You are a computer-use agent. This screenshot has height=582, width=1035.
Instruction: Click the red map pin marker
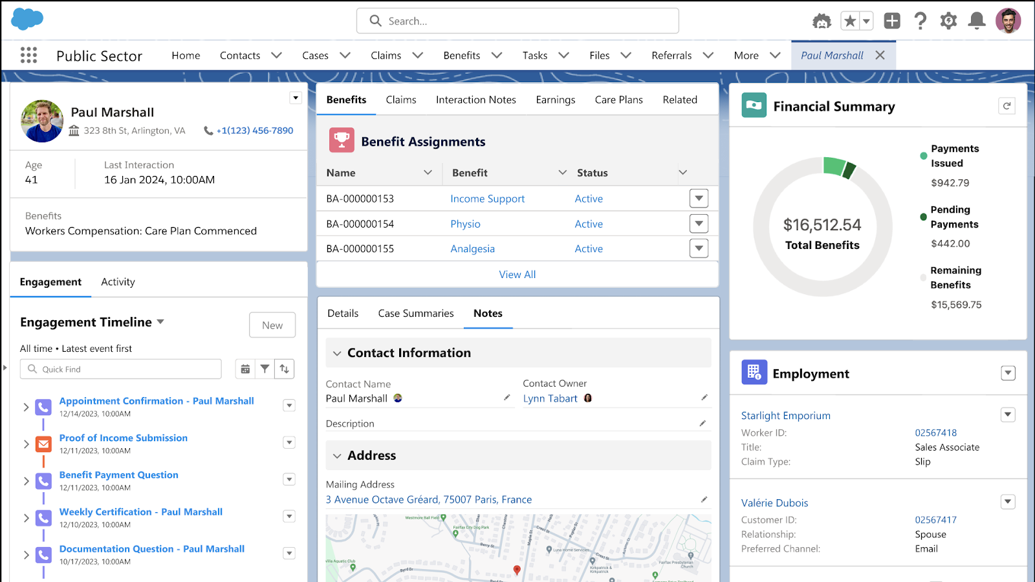517,570
